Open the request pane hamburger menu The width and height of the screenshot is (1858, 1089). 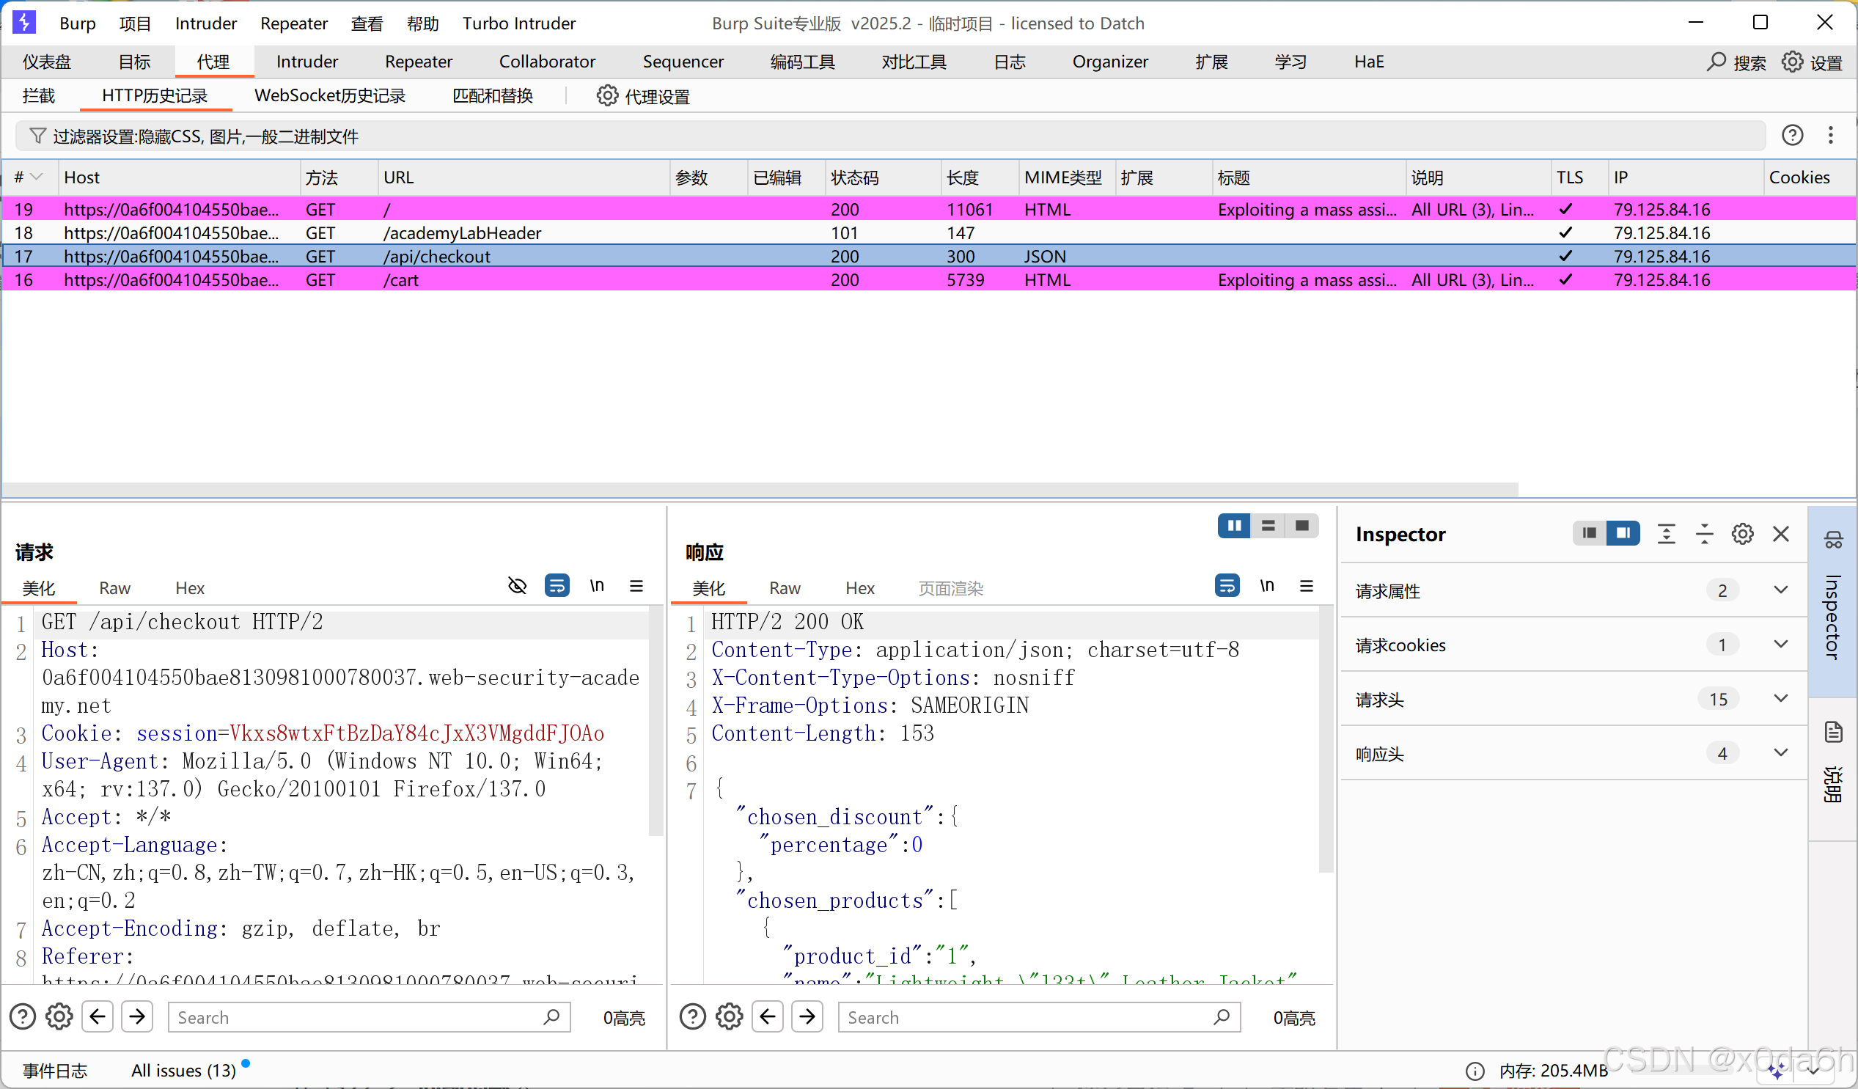[636, 586]
